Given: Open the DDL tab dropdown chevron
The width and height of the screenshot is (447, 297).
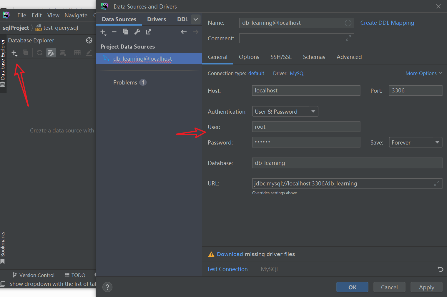Looking at the screenshot, I should pos(196,19).
